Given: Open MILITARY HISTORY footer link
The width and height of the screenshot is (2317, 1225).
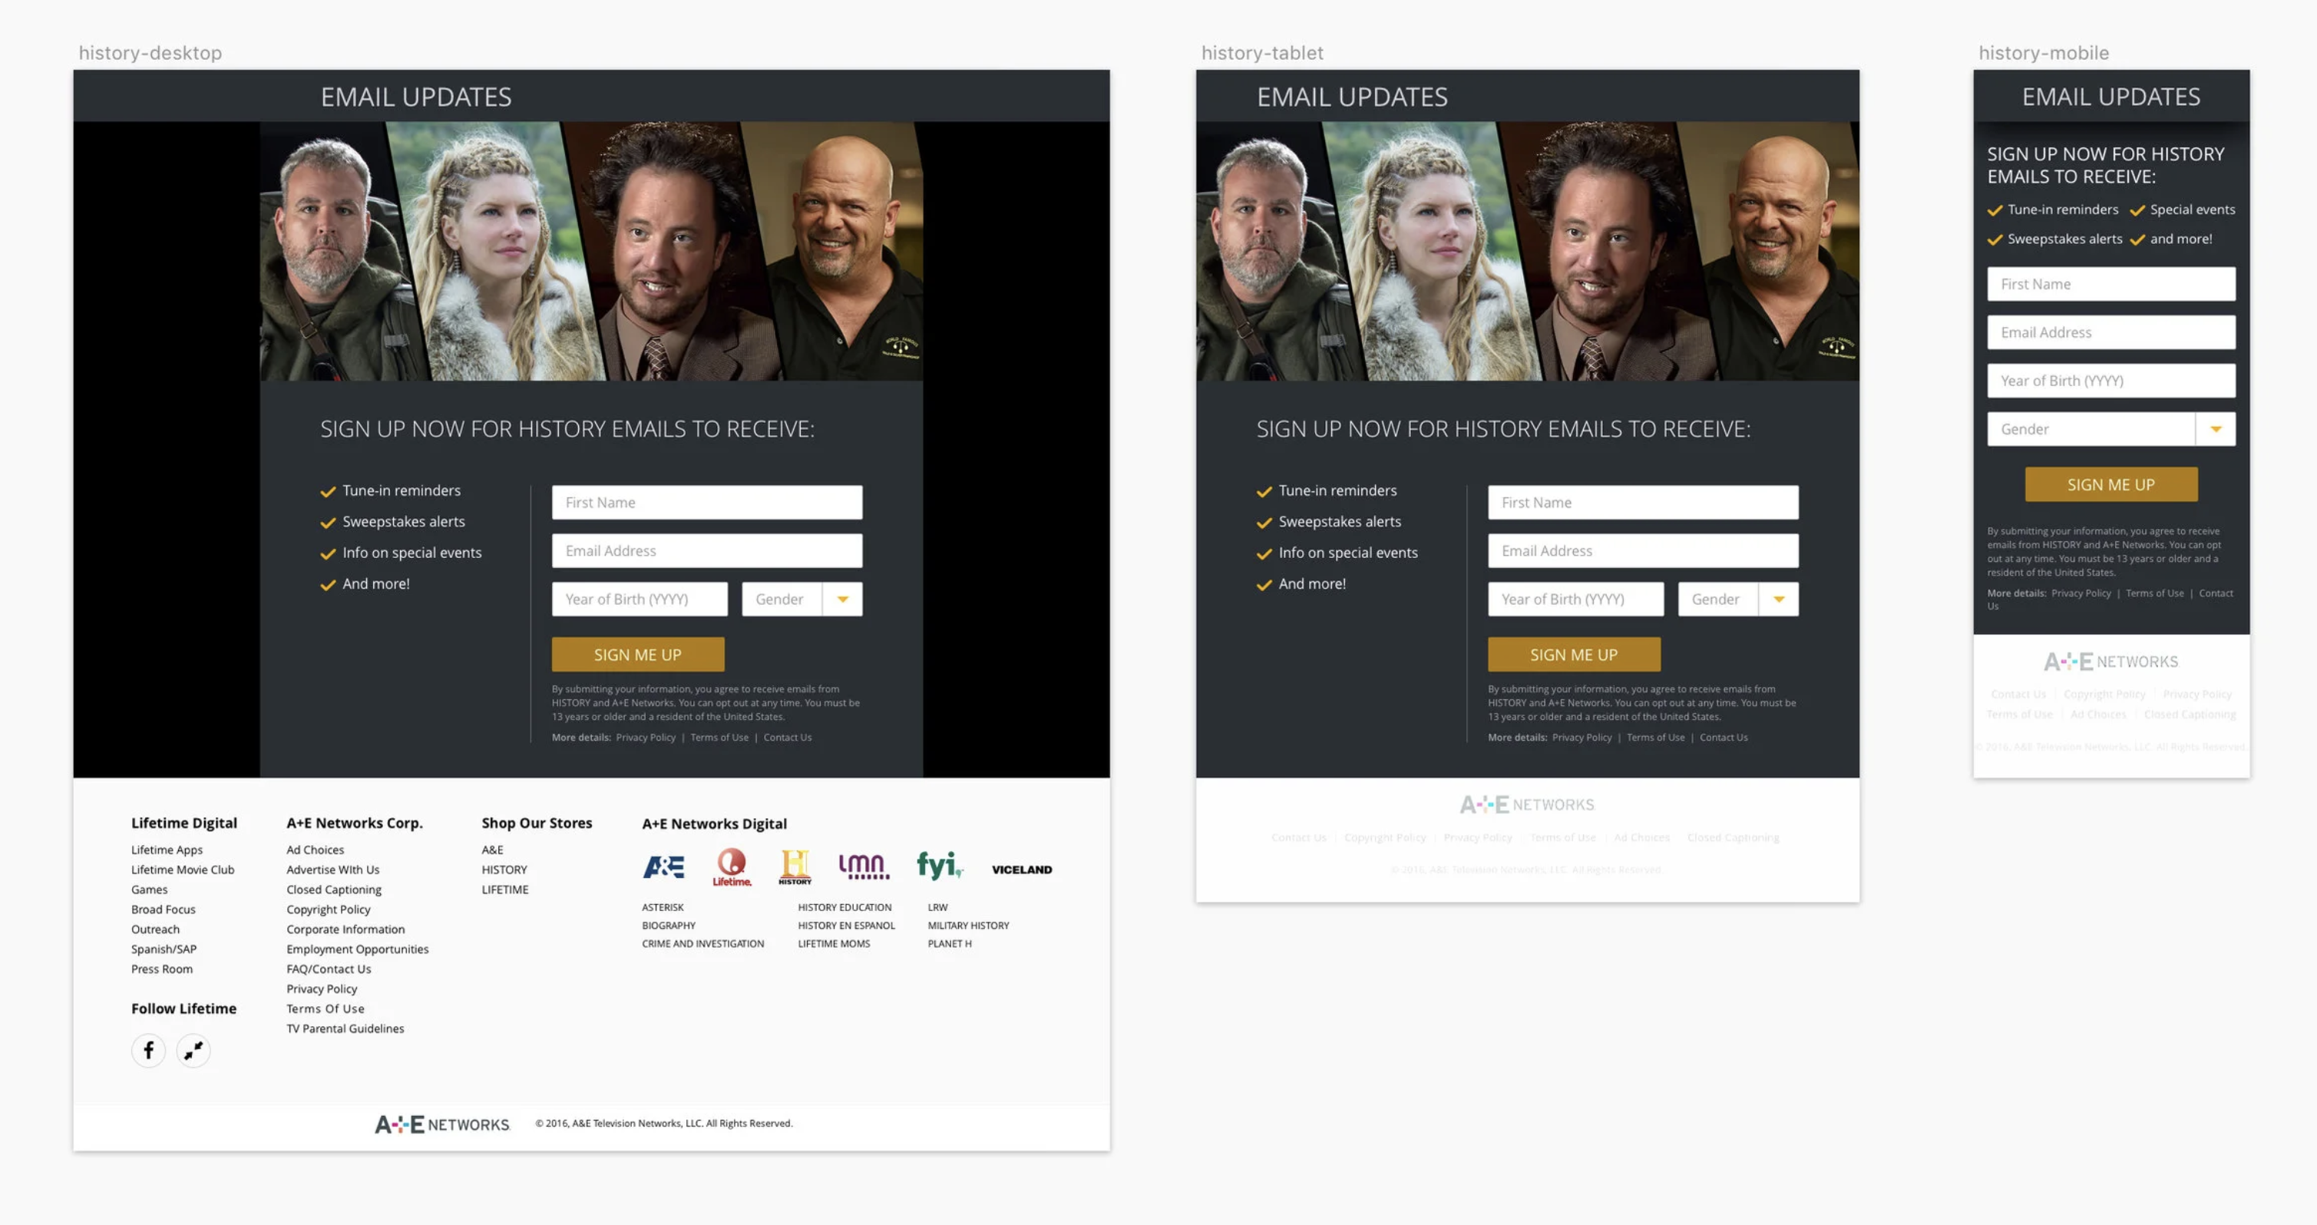Looking at the screenshot, I should pos(969,926).
